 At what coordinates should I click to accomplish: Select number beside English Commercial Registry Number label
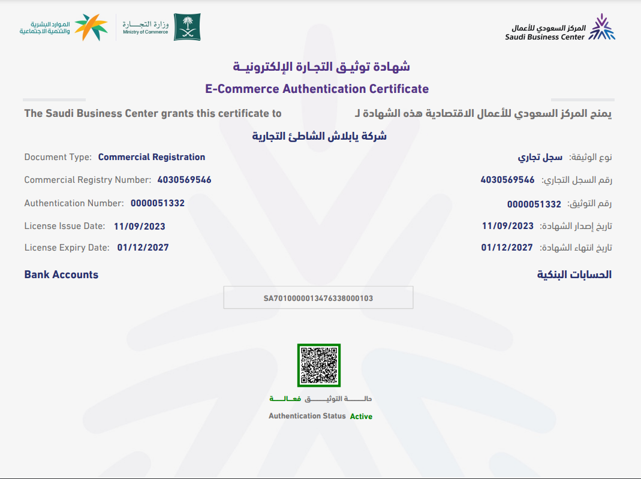click(x=184, y=180)
